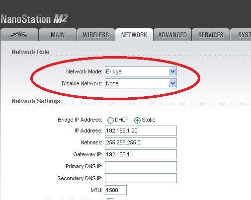Viewport: 251px width, 200px height.
Task: Open the Network Mode dropdown
Action: (141, 71)
